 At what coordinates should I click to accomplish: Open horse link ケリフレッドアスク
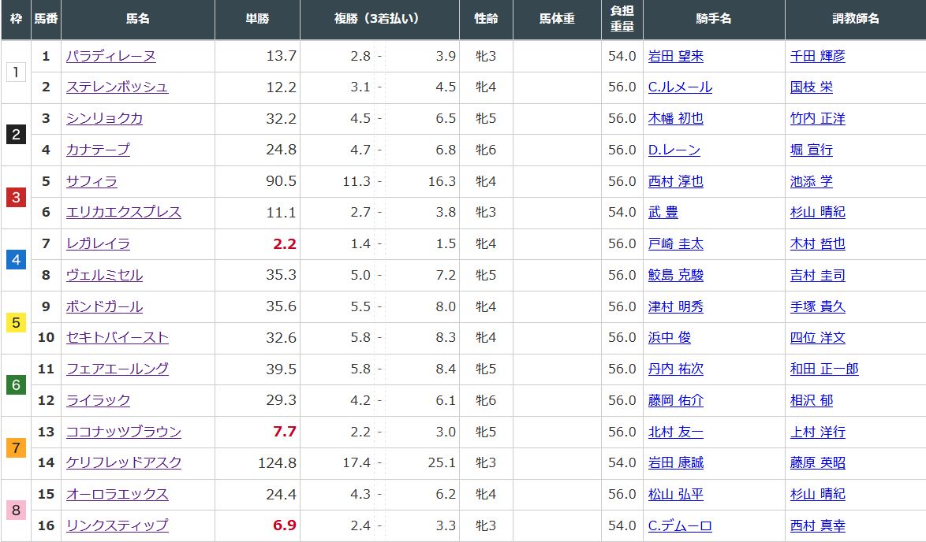[x=124, y=463]
